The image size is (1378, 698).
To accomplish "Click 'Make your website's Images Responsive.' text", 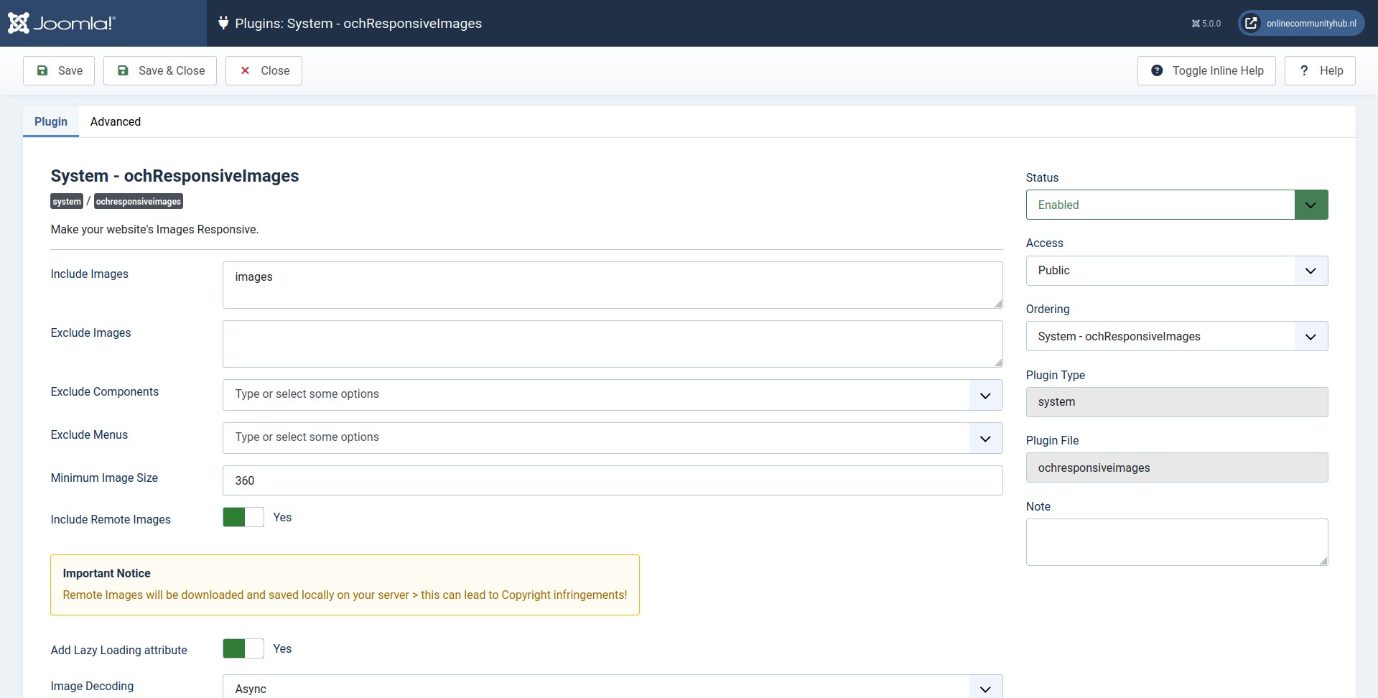I will point(154,229).
